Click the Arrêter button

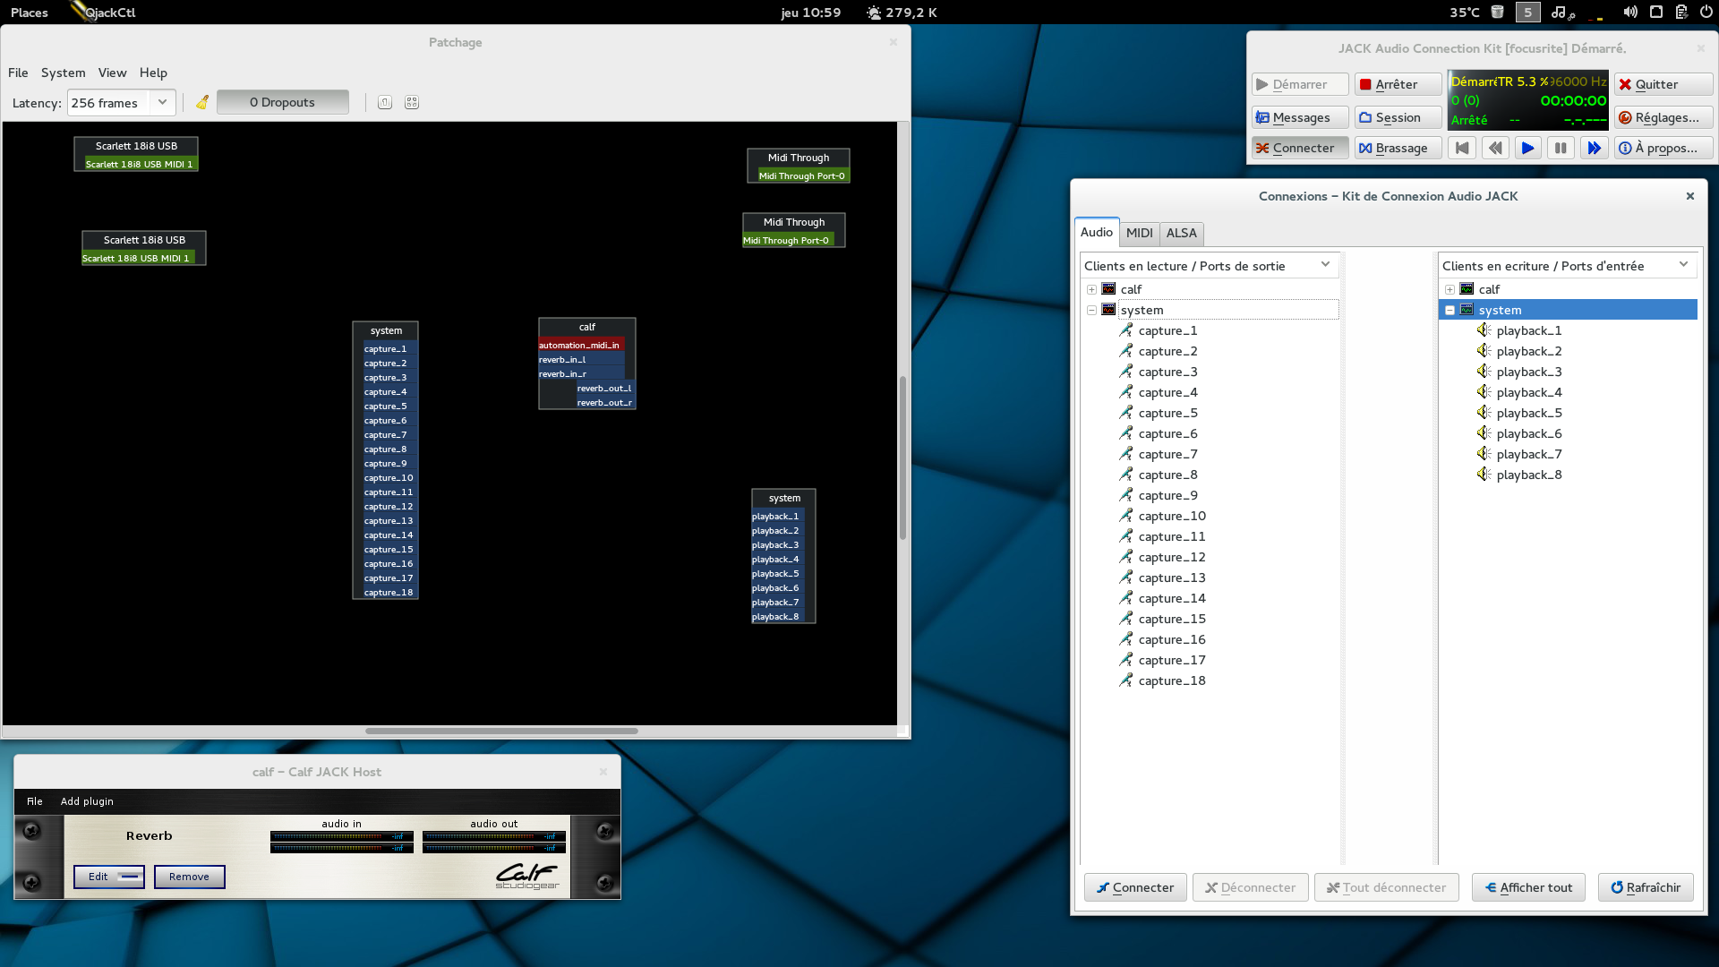coord(1397,84)
